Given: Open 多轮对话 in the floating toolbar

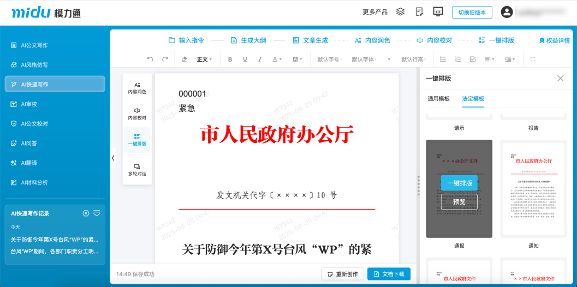Looking at the screenshot, I should (137, 170).
